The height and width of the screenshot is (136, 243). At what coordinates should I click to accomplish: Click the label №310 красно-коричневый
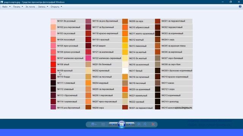[x=175, y=77]
